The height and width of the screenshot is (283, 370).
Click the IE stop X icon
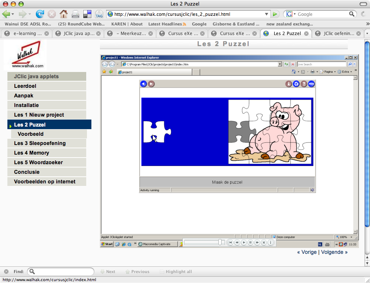point(293,64)
